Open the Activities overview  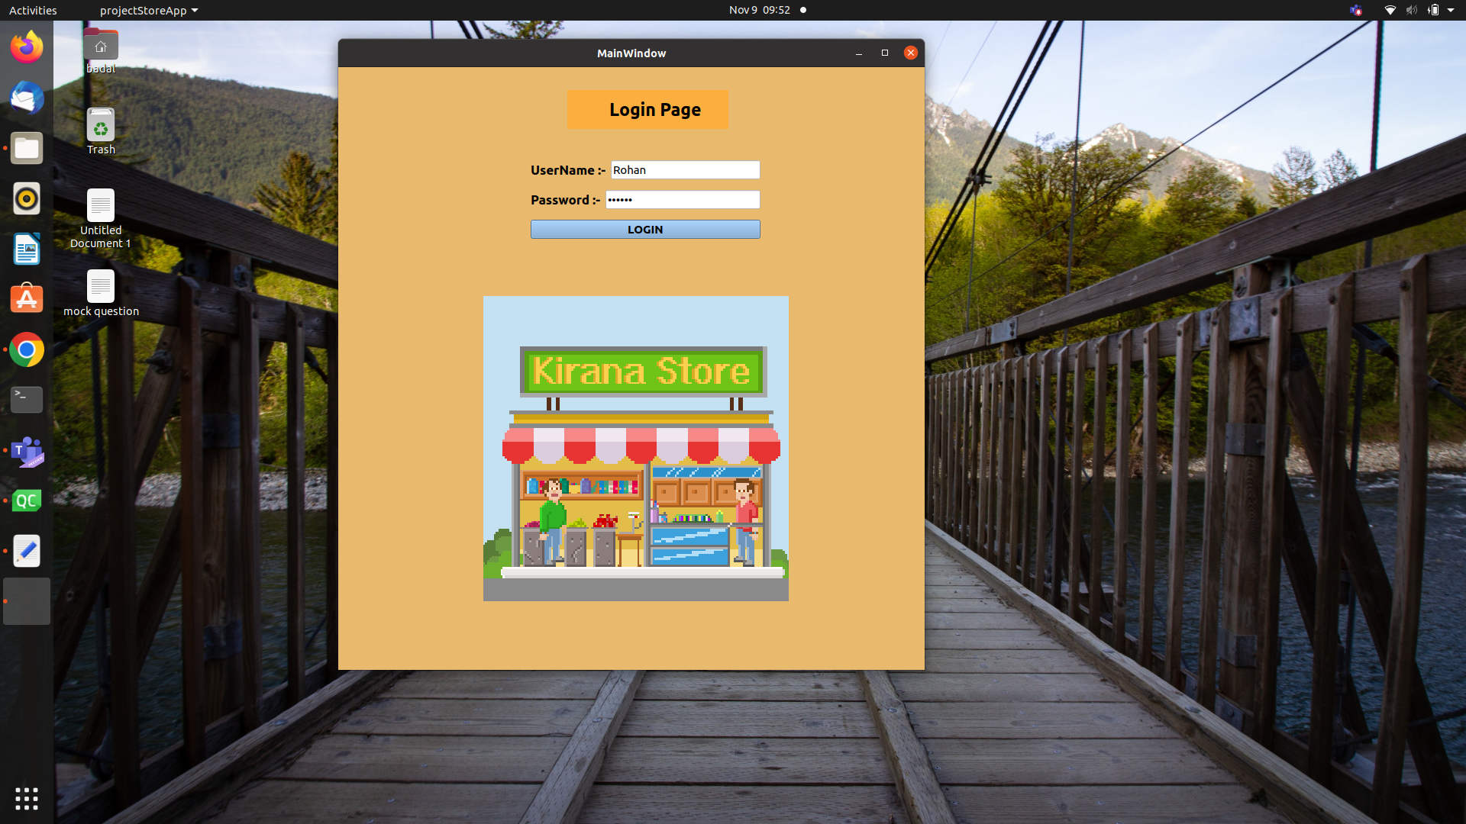[33, 10]
